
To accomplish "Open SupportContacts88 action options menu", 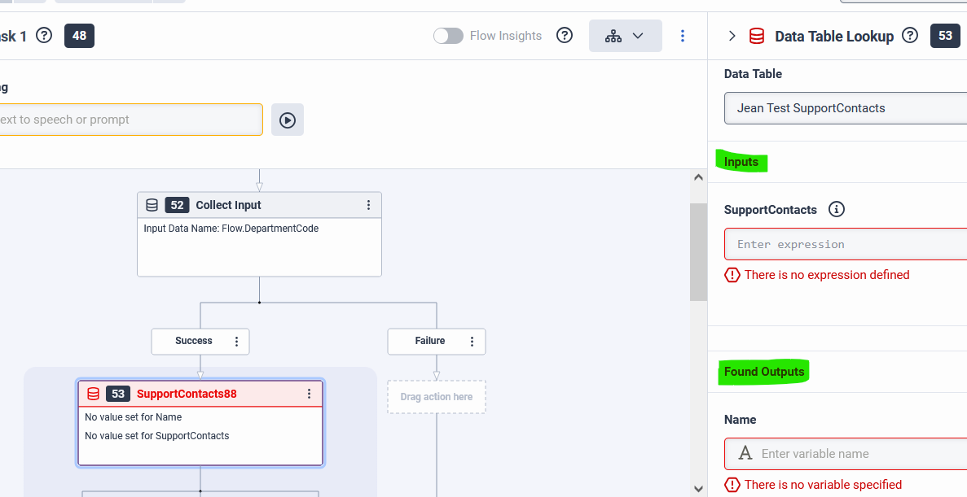I will [x=309, y=394].
